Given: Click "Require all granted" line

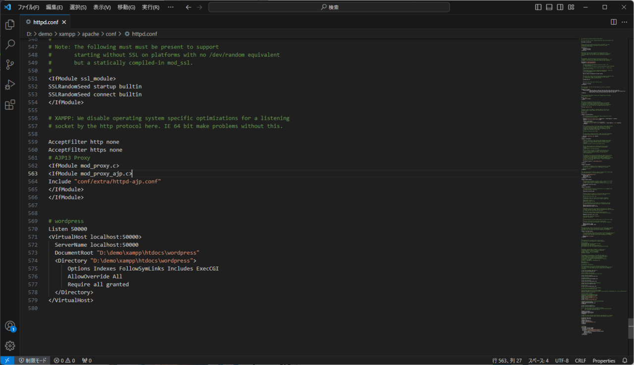Looking at the screenshot, I should pyautogui.click(x=98, y=284).
